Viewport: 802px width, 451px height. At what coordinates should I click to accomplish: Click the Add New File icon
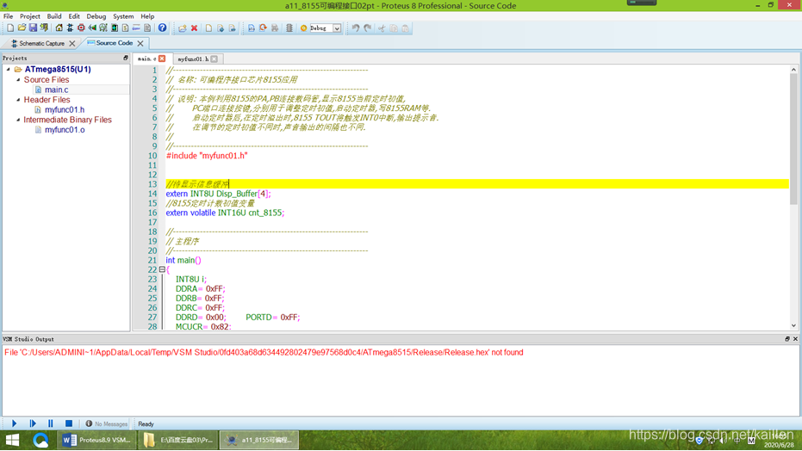(208, 28)
